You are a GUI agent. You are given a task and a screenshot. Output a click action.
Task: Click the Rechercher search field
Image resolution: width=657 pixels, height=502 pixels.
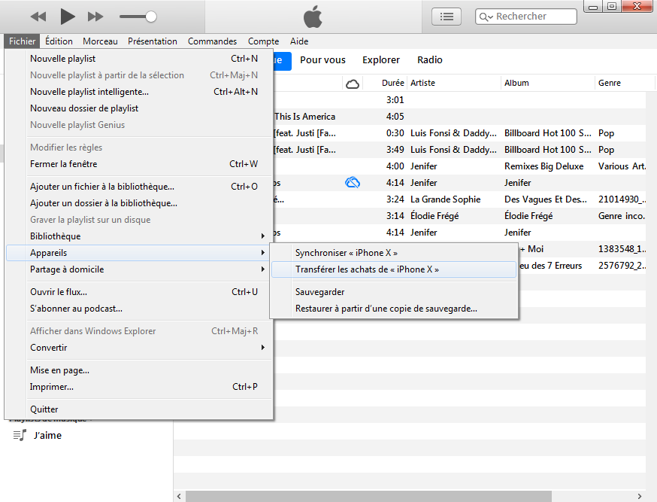pyautogui.click(x=526, y=17)
